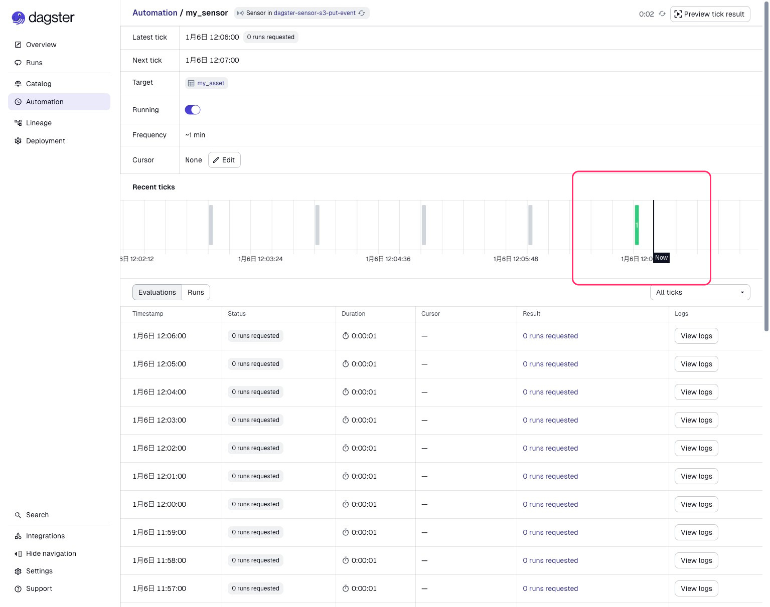Open the Catalog section icon
The width and height of the screenshot is (770, 607).
(18, 84)
